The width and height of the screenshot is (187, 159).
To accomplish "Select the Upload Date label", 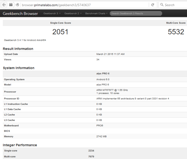I will click(x=11, y=54).
